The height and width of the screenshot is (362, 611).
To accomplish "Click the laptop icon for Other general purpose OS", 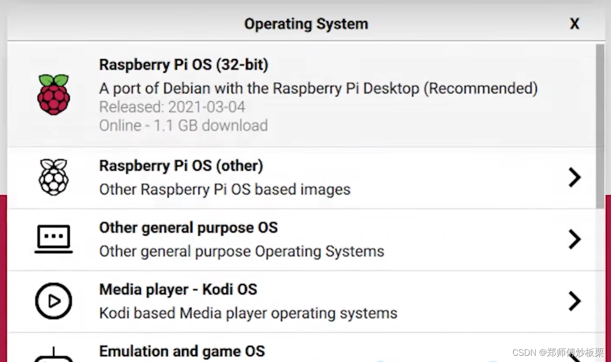I will [54, 239].
